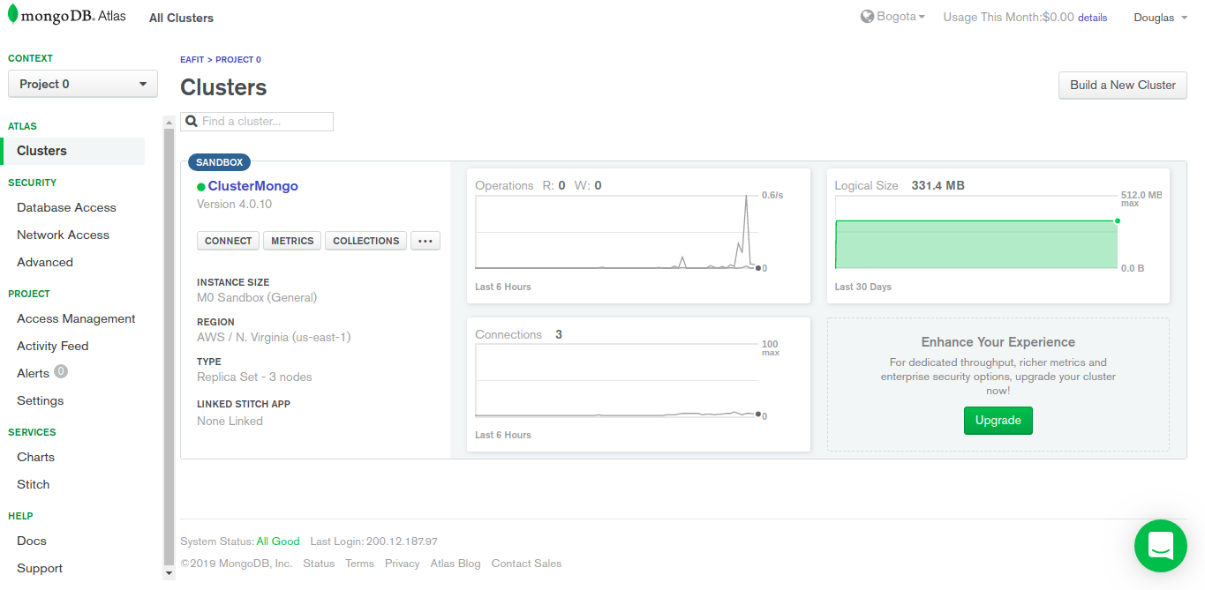Click the sidebar vertical scrollbar thumb

[169, 347]
